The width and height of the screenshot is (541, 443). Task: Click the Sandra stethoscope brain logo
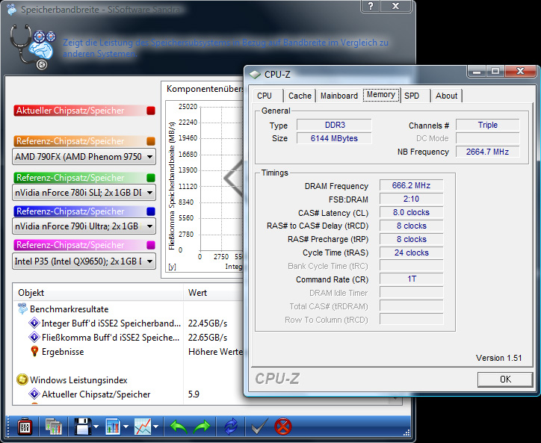tap(33, 46)
